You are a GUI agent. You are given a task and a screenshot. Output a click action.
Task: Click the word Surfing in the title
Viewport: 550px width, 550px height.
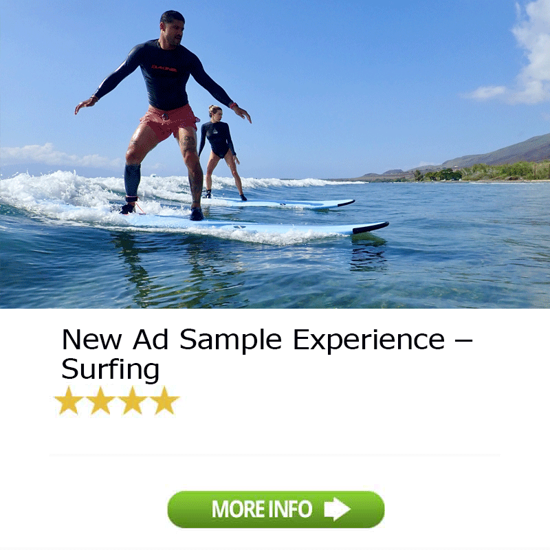pyautogui.click(x=111, y=370)
